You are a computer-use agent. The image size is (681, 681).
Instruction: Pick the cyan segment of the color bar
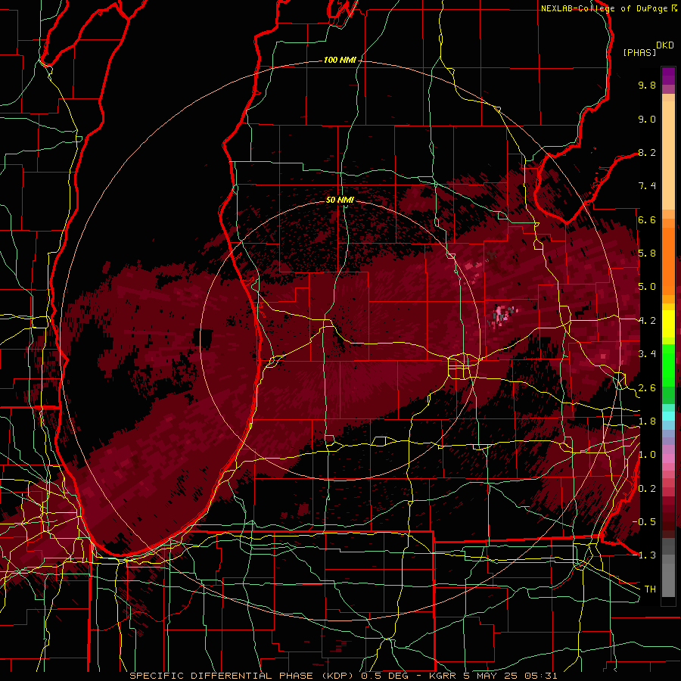pyautogui.click(x=668, y=416)
